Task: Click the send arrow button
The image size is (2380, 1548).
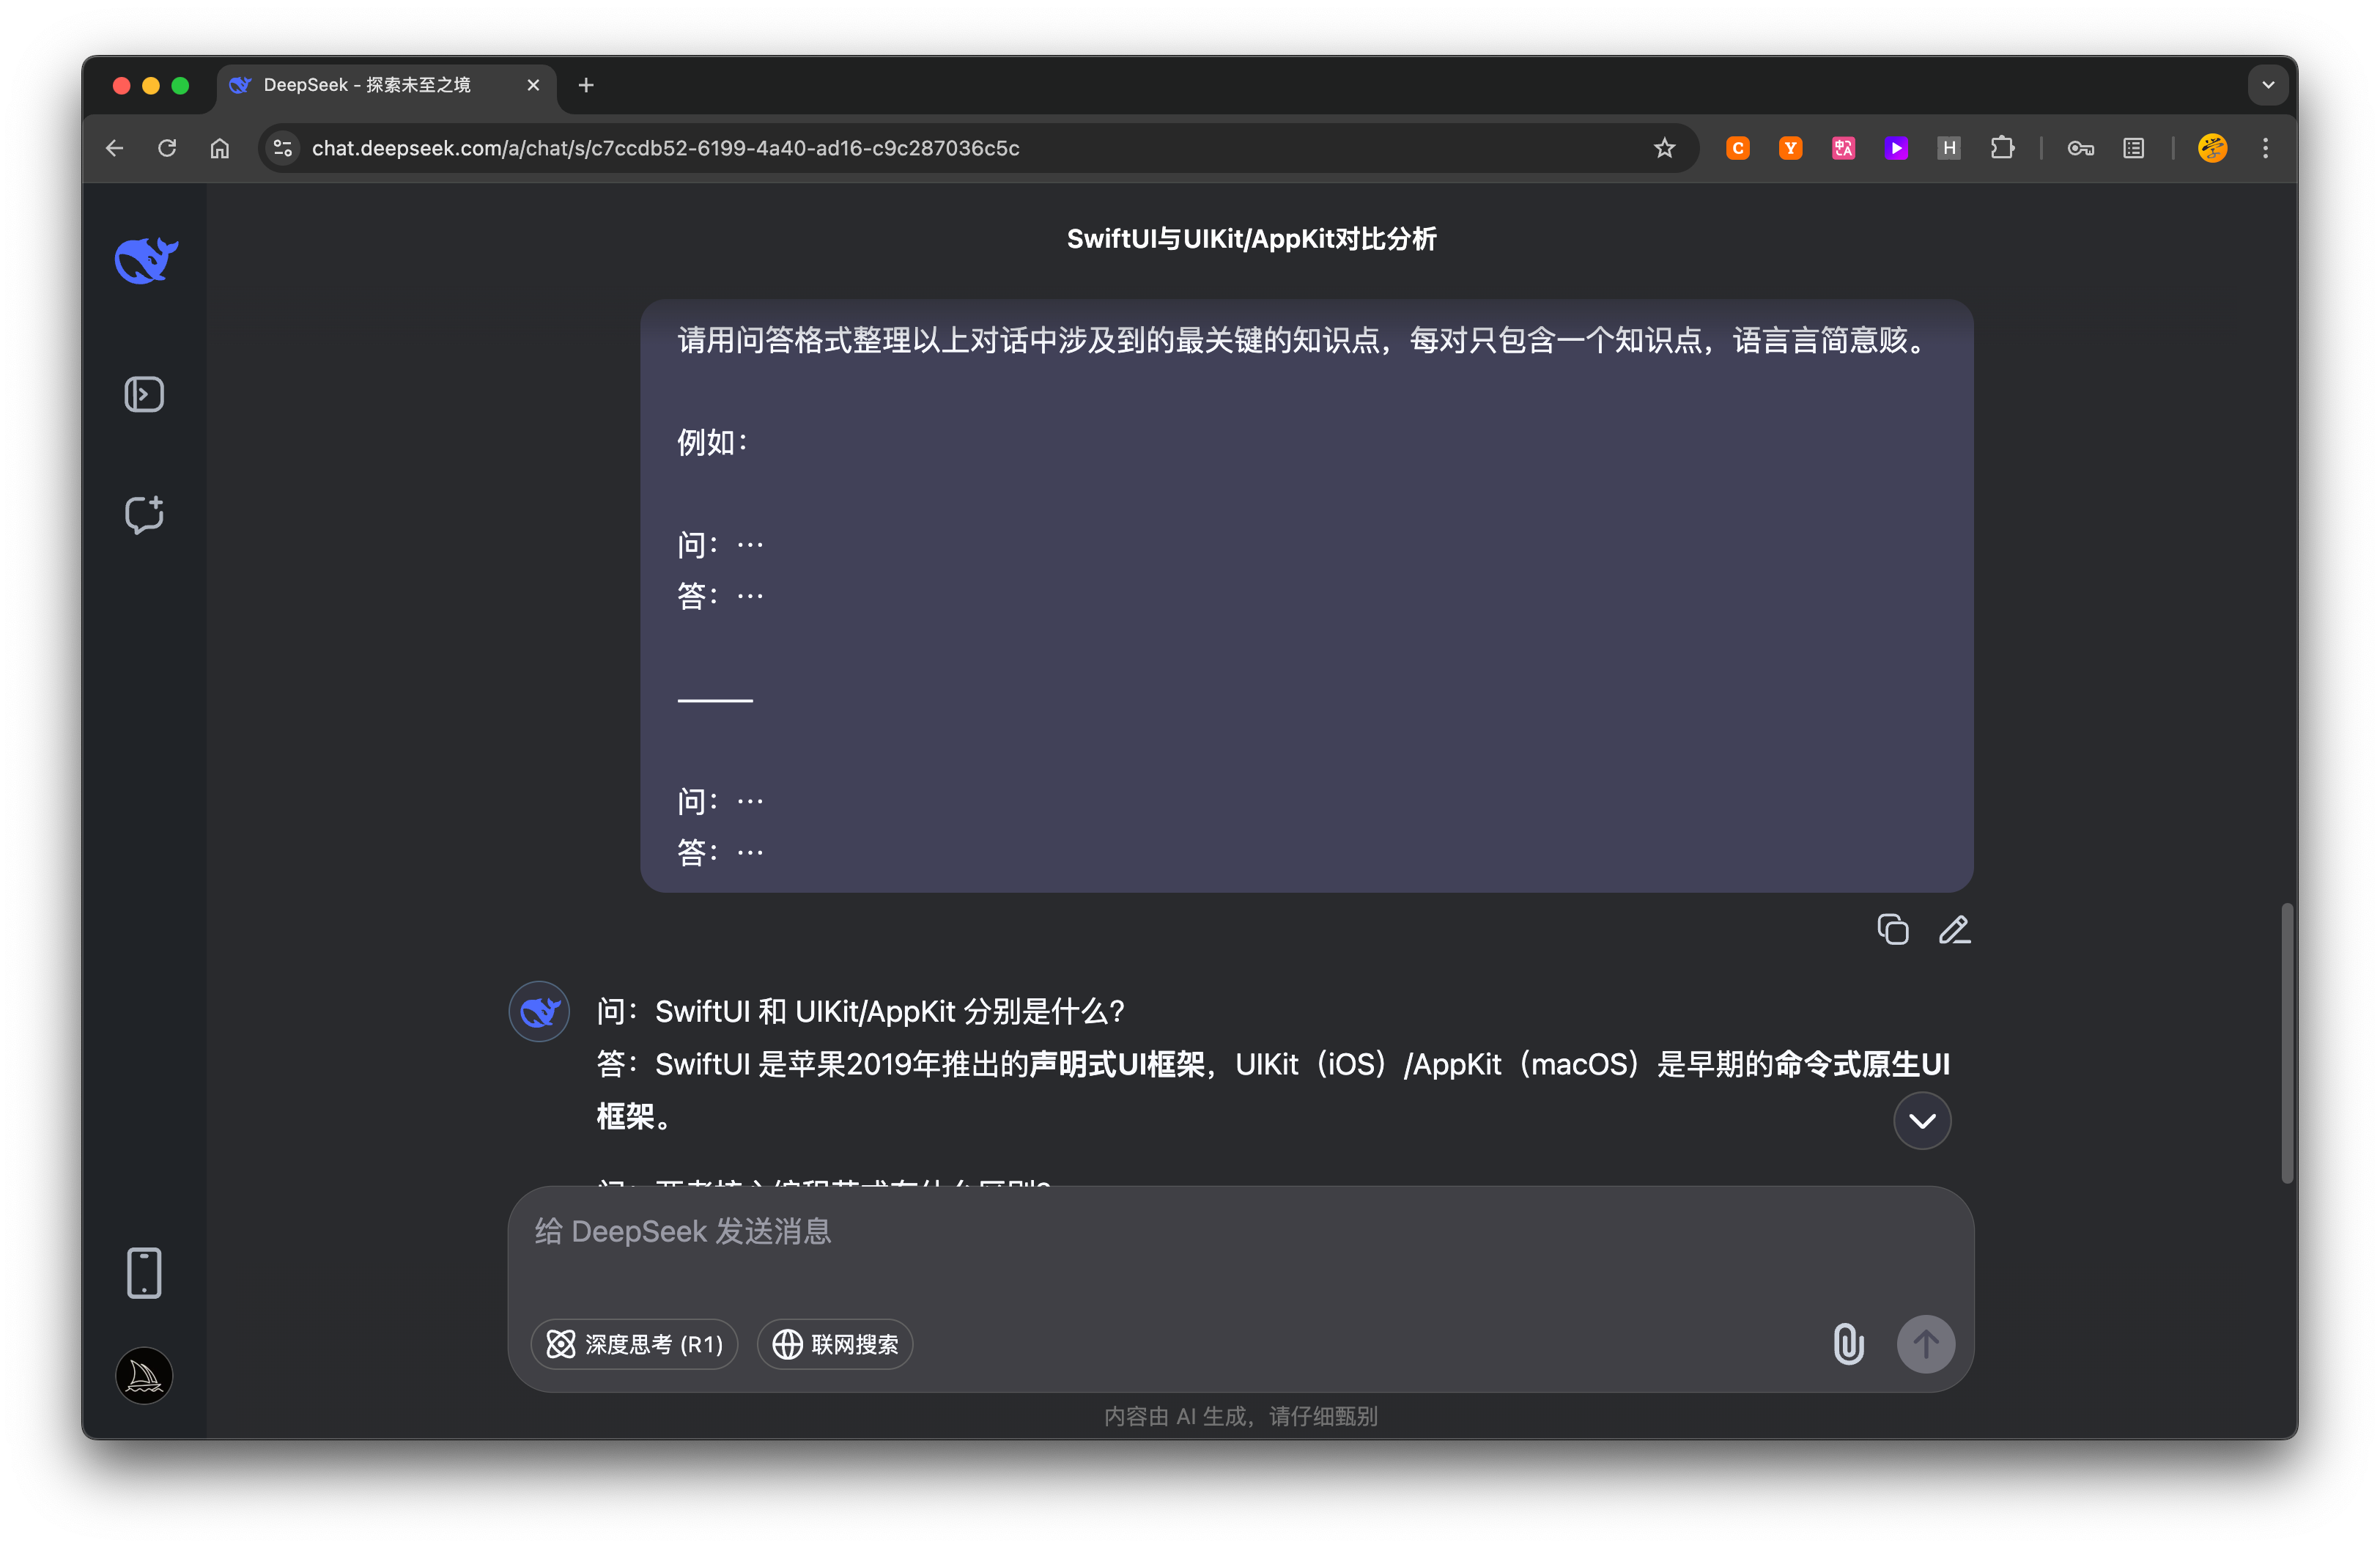Action: pyautogui.click(x=1925, y=1344)
